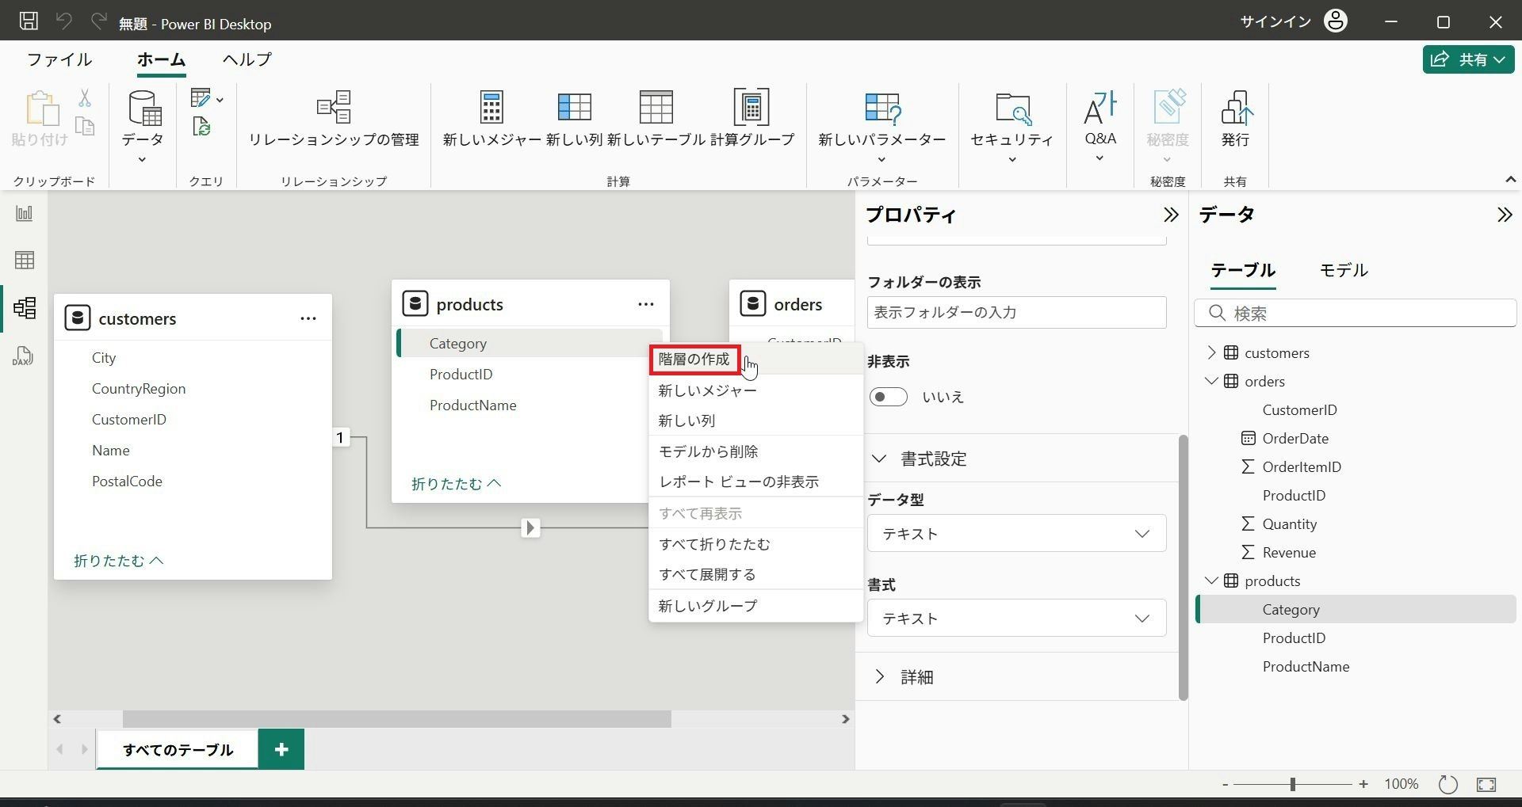Collapse the データ pane
The height and width of the screenshot is (807, 1522).
pos(1505,215)
